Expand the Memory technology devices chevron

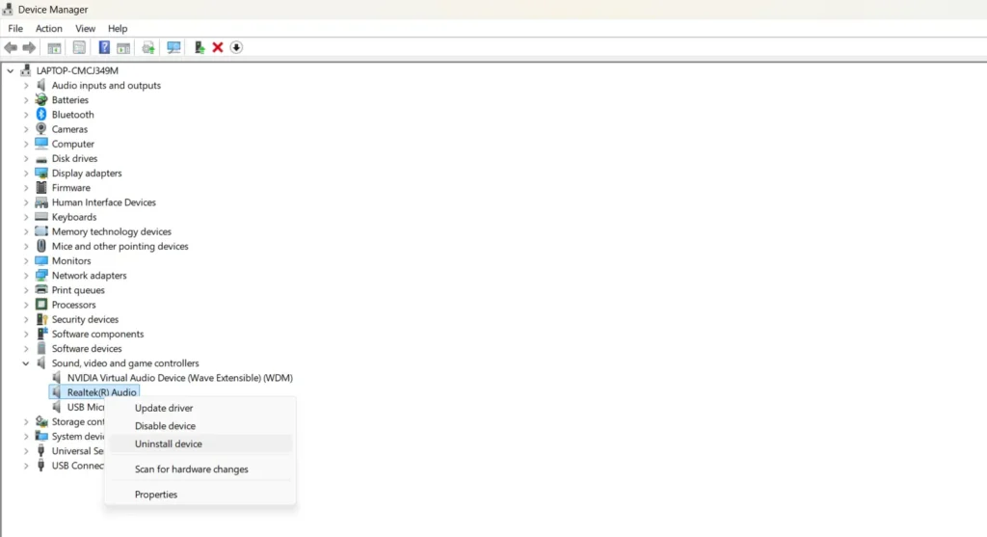[26, 231]
